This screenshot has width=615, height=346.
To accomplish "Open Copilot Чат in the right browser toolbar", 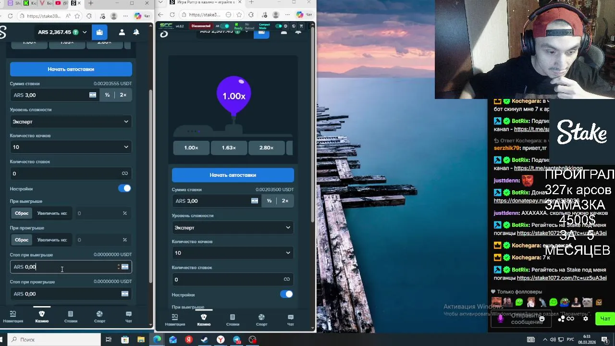I will coord(304,15).
